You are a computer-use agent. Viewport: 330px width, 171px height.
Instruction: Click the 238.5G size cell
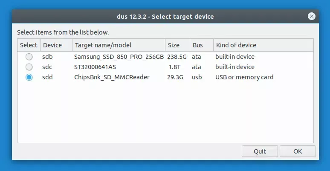(177, 57)
